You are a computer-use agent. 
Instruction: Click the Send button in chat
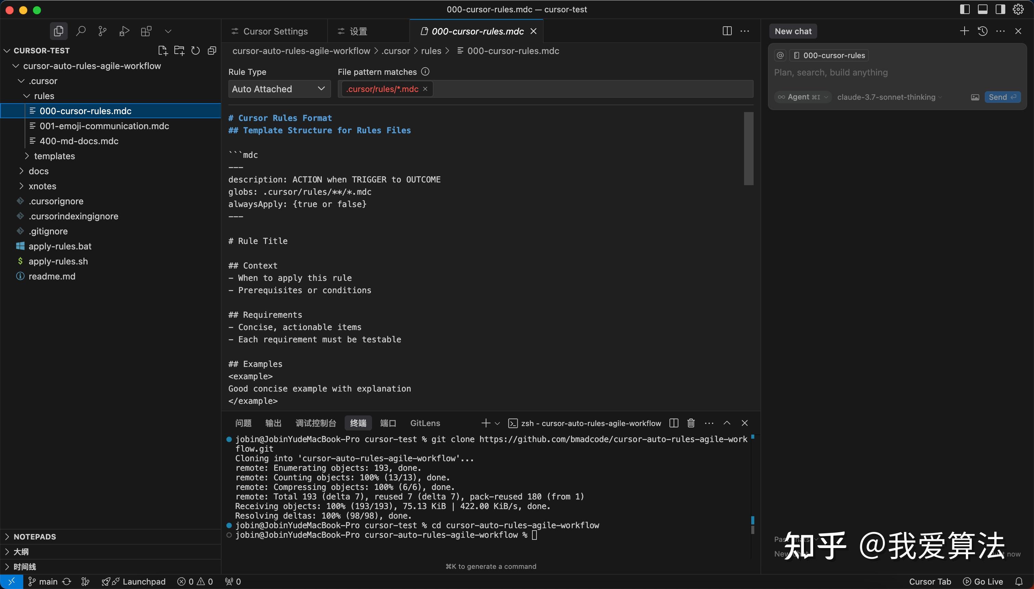click(1002, 97)
